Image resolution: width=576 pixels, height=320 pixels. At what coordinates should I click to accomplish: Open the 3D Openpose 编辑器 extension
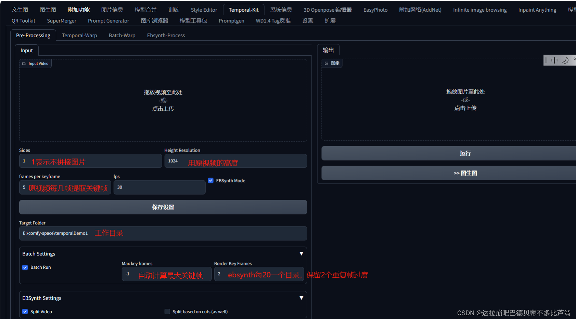[x=327, y=10]
